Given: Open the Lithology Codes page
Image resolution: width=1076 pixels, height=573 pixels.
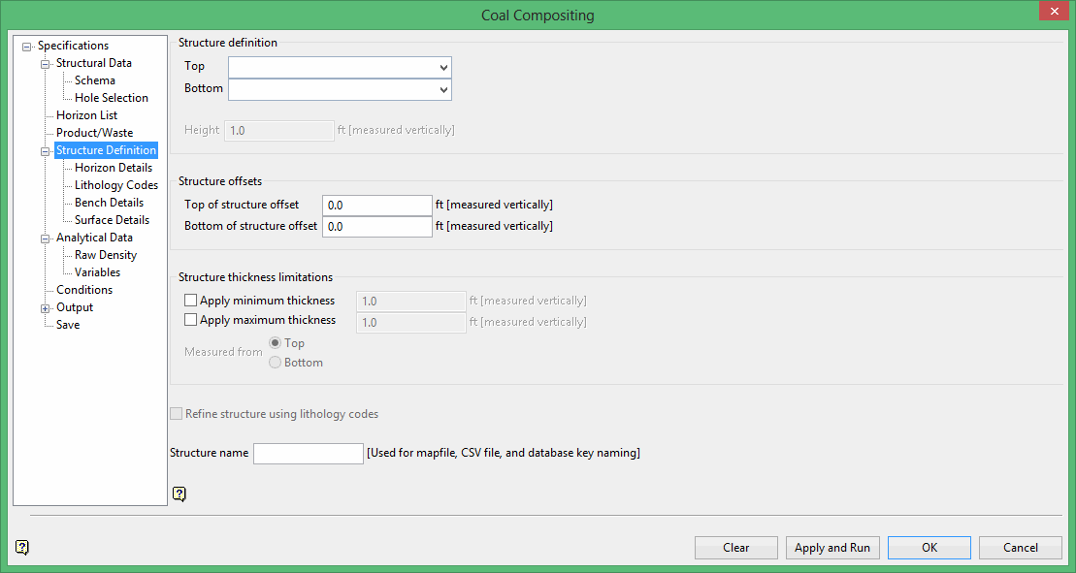Looking at the screenshot, I should 115,185.
